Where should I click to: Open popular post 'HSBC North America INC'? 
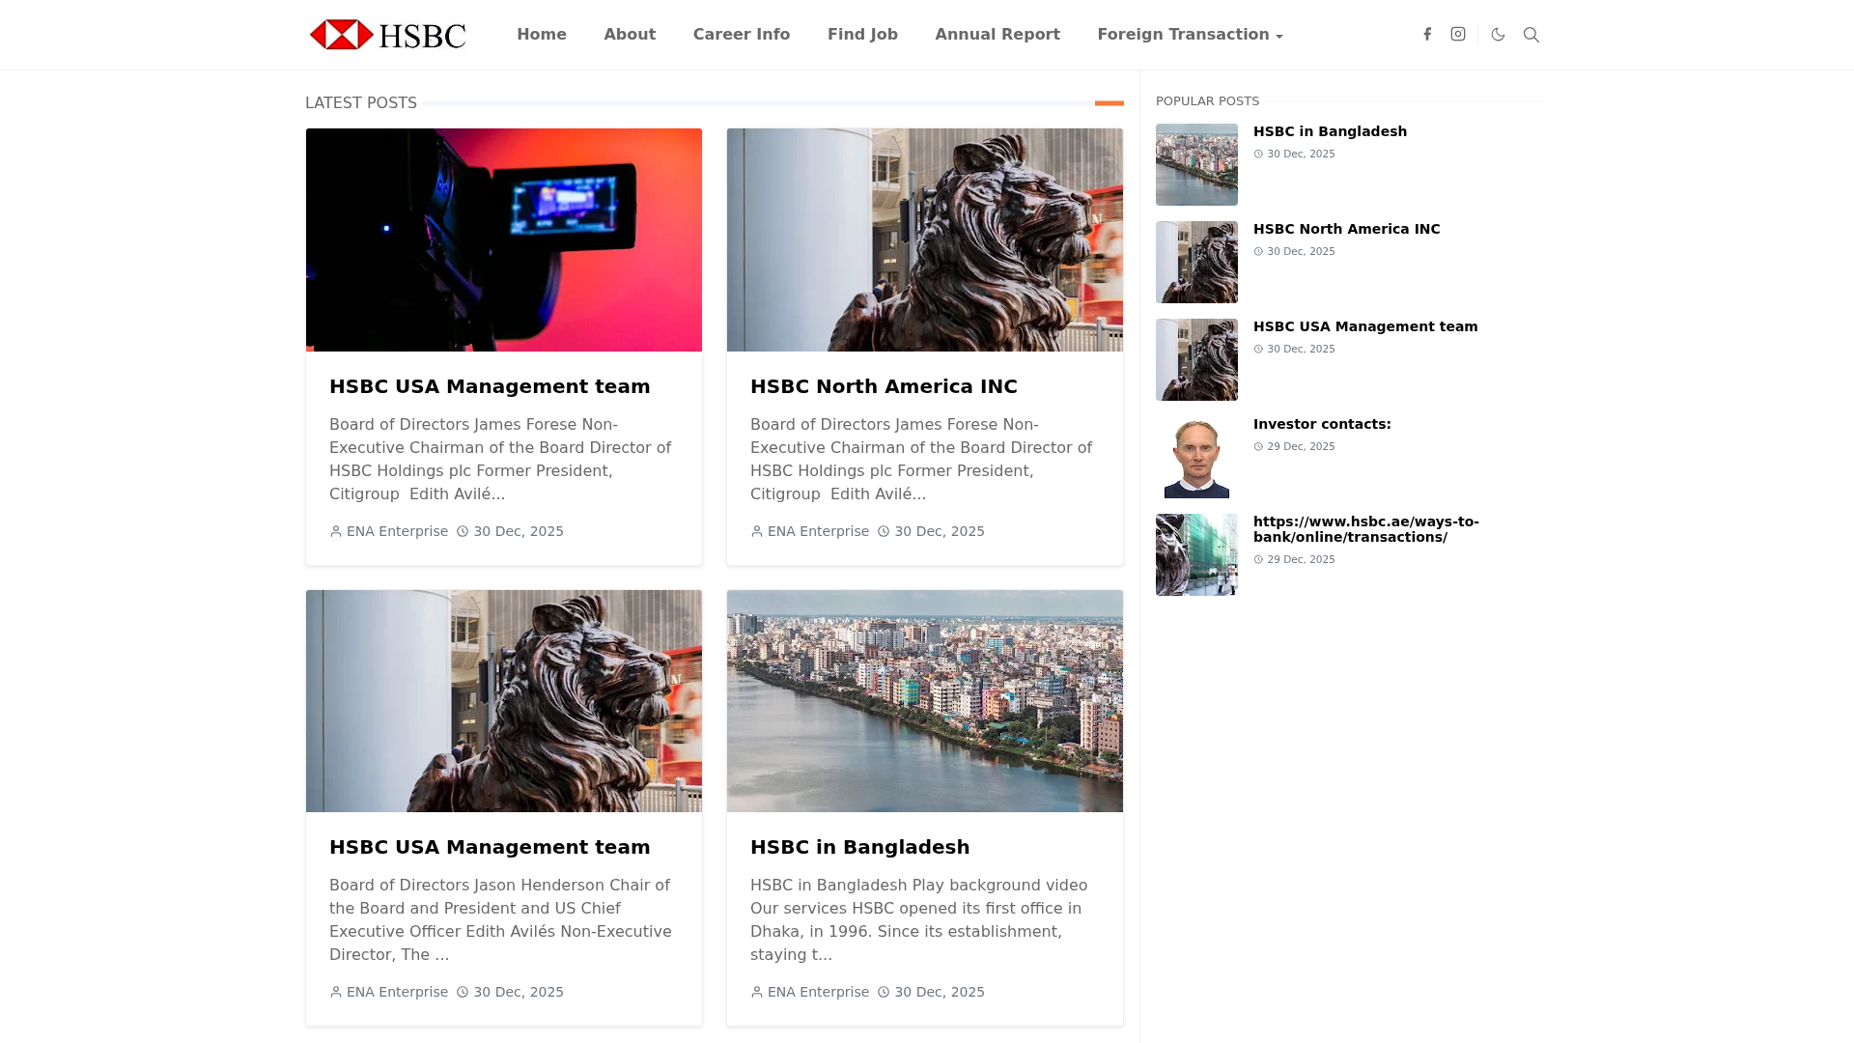[x=1346, y=229]
